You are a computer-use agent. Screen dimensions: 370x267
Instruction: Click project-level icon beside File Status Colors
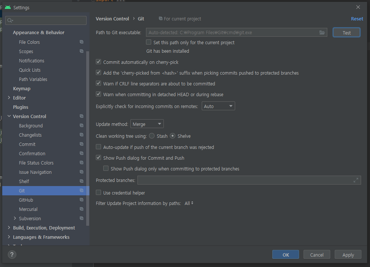(81, 163)
